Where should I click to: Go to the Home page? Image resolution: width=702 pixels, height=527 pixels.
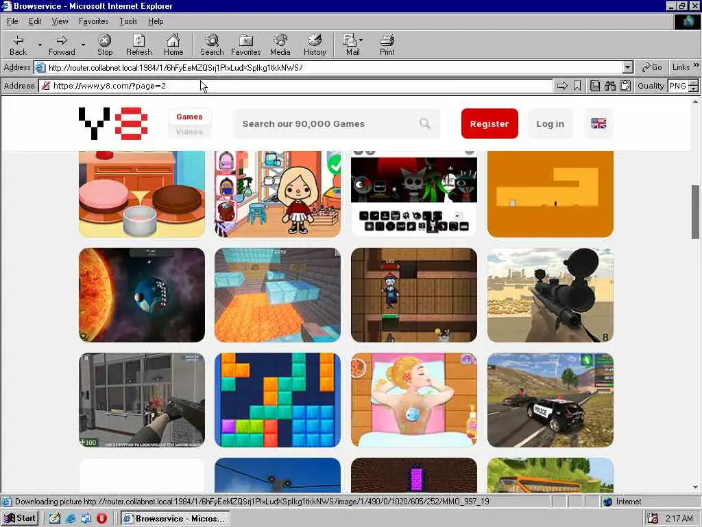coord(173,45)
